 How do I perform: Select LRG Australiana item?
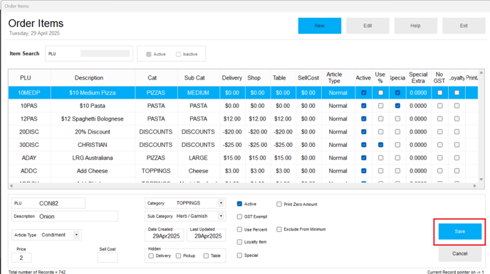pyautogui.click(x=243, y=158)
